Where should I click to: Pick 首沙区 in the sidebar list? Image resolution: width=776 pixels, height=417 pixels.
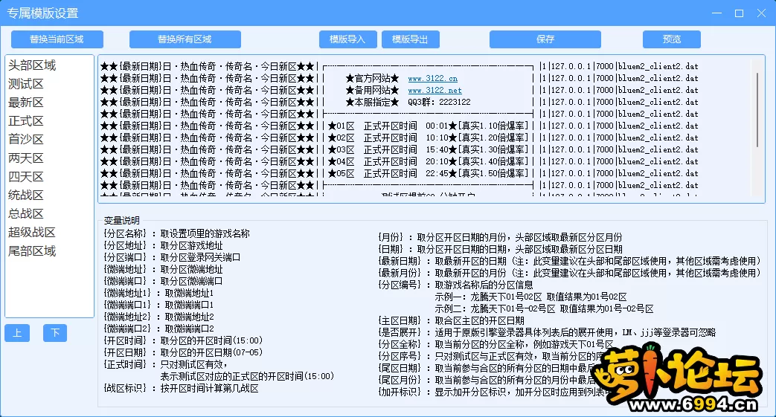[x=26, y=140]
